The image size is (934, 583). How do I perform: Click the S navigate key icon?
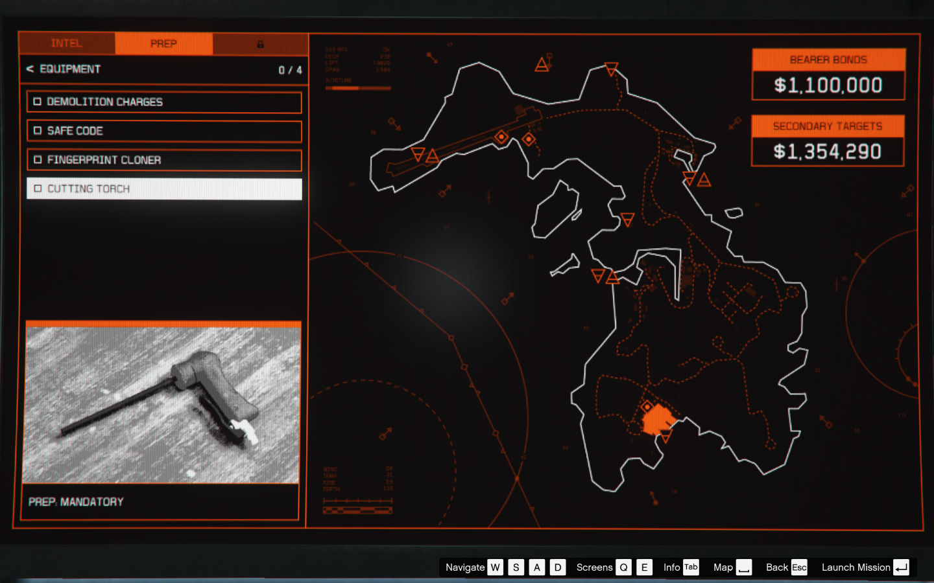point(516,567)
